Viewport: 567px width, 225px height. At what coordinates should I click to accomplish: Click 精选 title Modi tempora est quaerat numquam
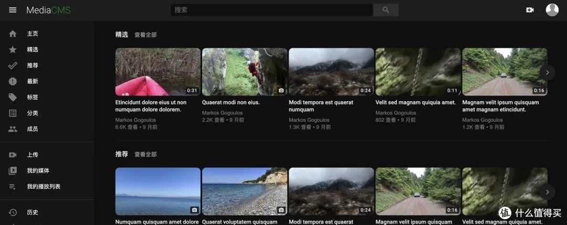(x=321, y=106)
